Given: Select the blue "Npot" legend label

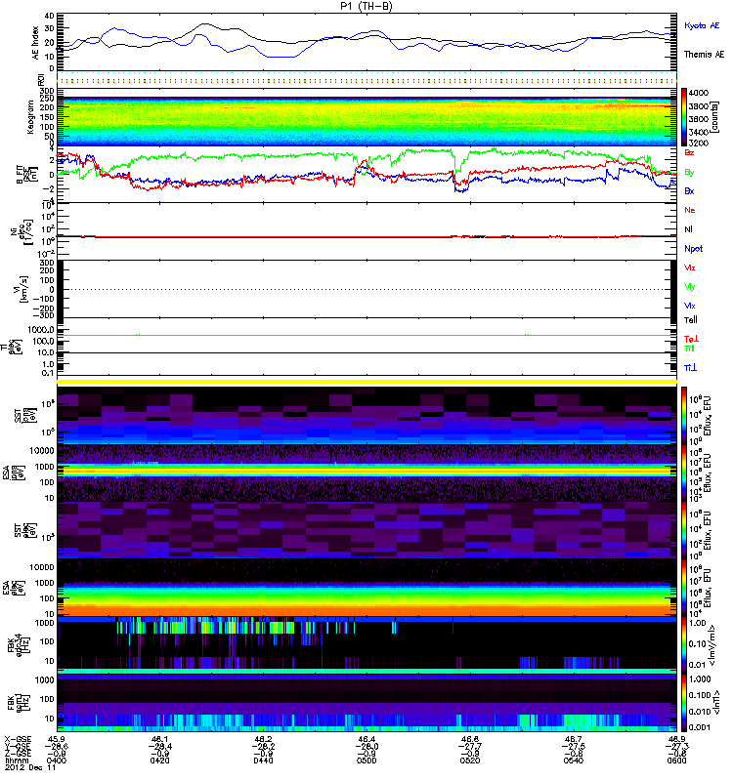Looking at the screenshot, I should click(x=694, y=249).
